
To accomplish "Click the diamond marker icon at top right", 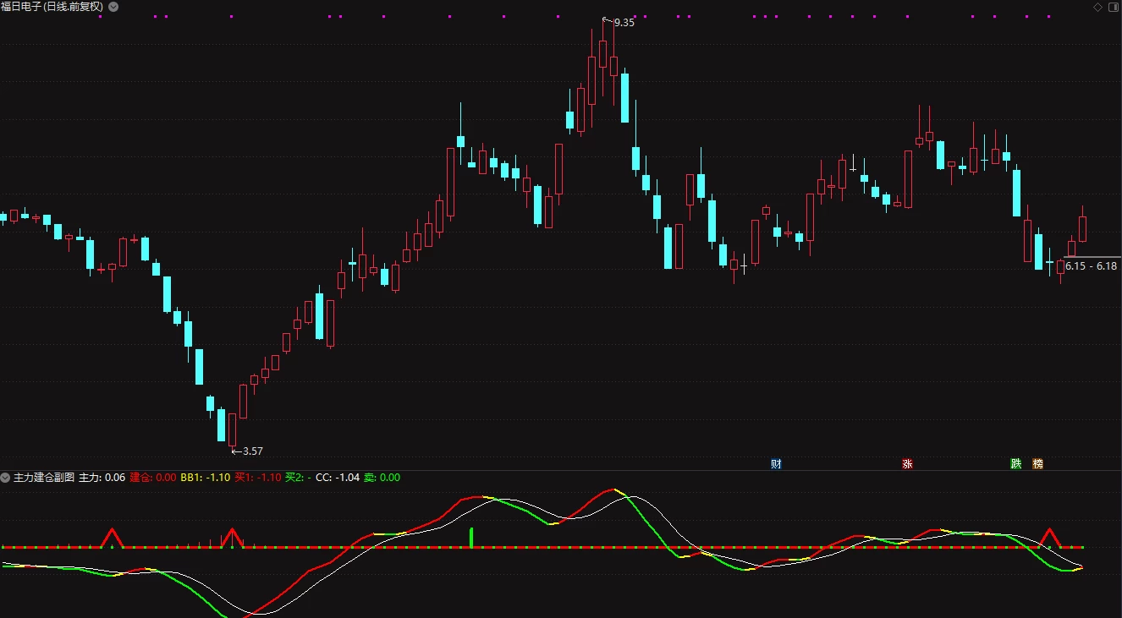I will pyautogui.click(x=1097, y=7).
